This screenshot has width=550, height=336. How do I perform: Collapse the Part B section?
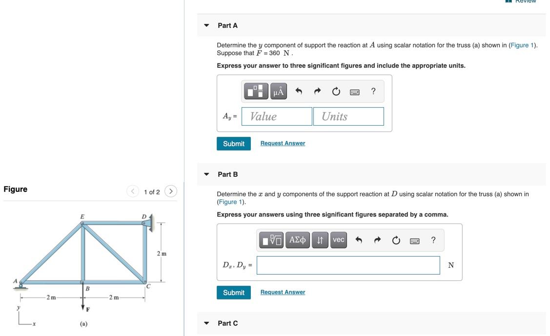pos(205,174)
